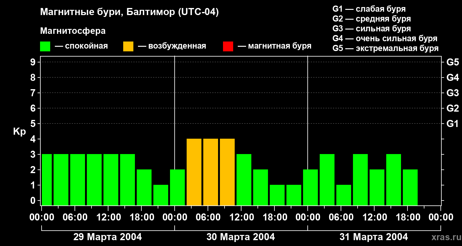
Task: Click the green 'спокойная' legend swatch
Action: click(x=45, y=46)
